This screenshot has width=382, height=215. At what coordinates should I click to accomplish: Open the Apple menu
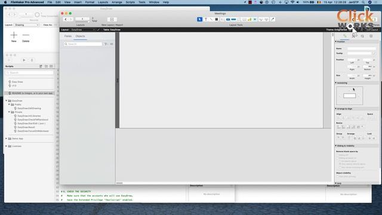(x=5, y=2)
